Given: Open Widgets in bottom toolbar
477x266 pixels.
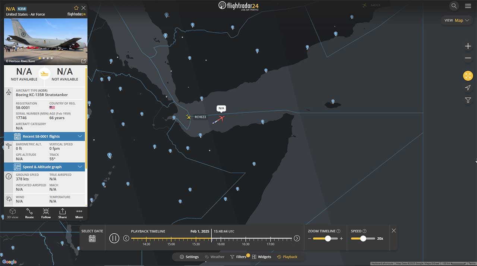Looking at the screenshot, I should tap(262, 257).
